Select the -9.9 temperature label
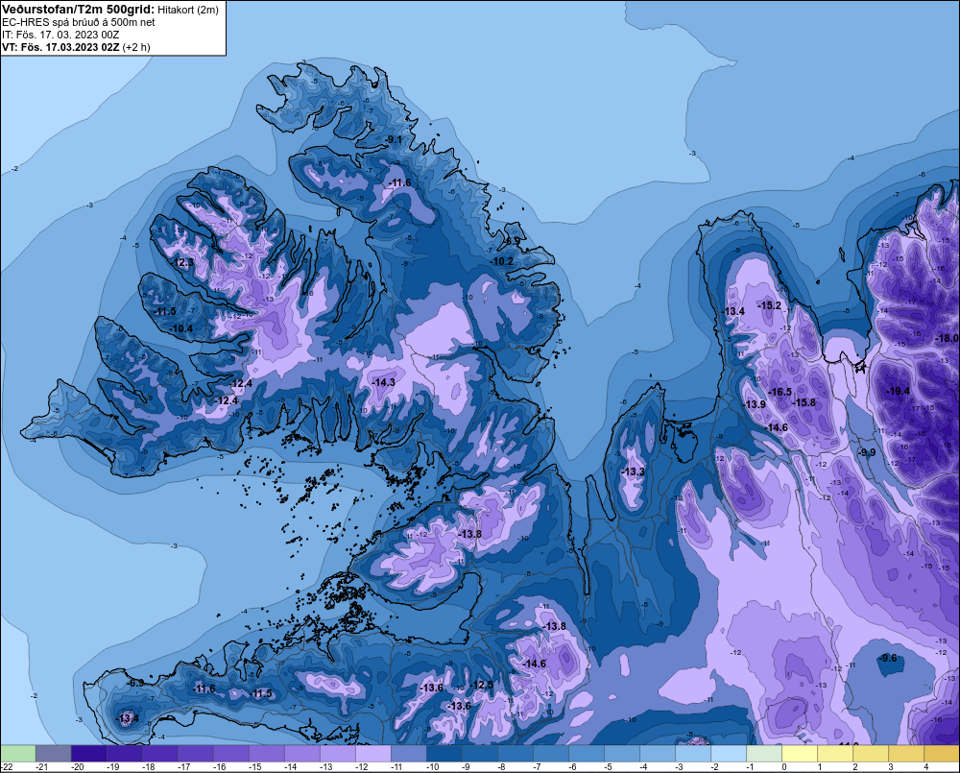Viewport: 960px width, 773px height. click(868, 452)
